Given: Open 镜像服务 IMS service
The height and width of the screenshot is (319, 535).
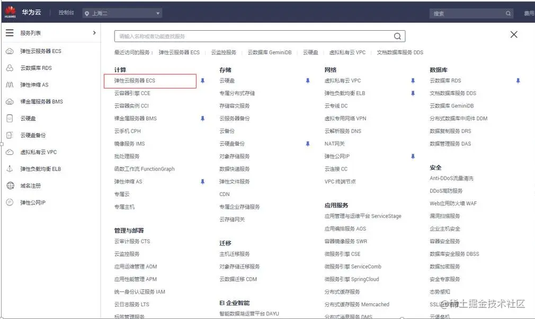Looking at the screenshot, I should click(129, 144).
